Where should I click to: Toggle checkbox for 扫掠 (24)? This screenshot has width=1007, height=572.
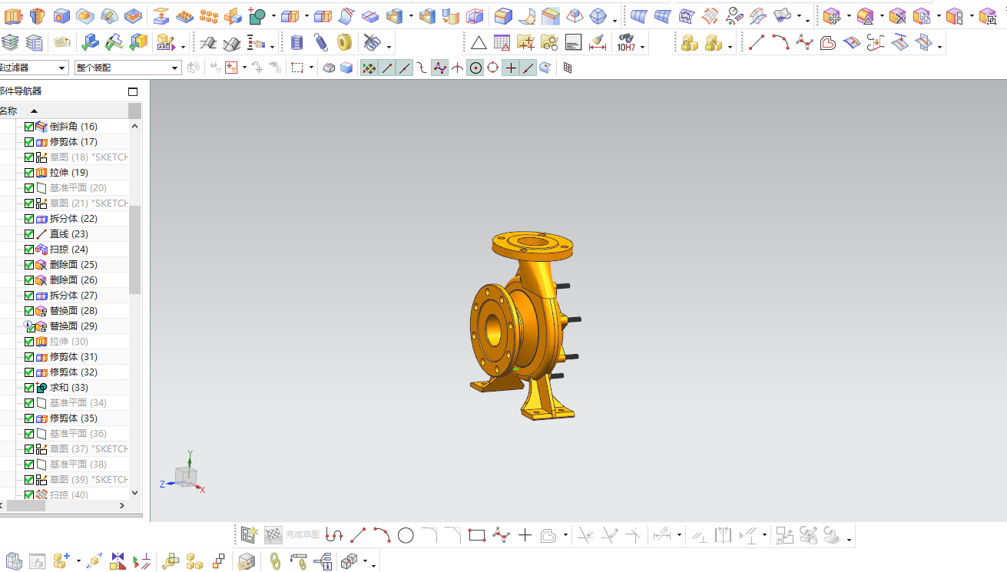29,250
